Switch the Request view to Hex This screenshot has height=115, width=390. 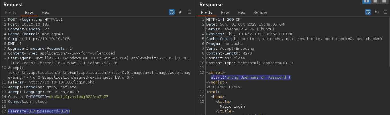point(45,12)
